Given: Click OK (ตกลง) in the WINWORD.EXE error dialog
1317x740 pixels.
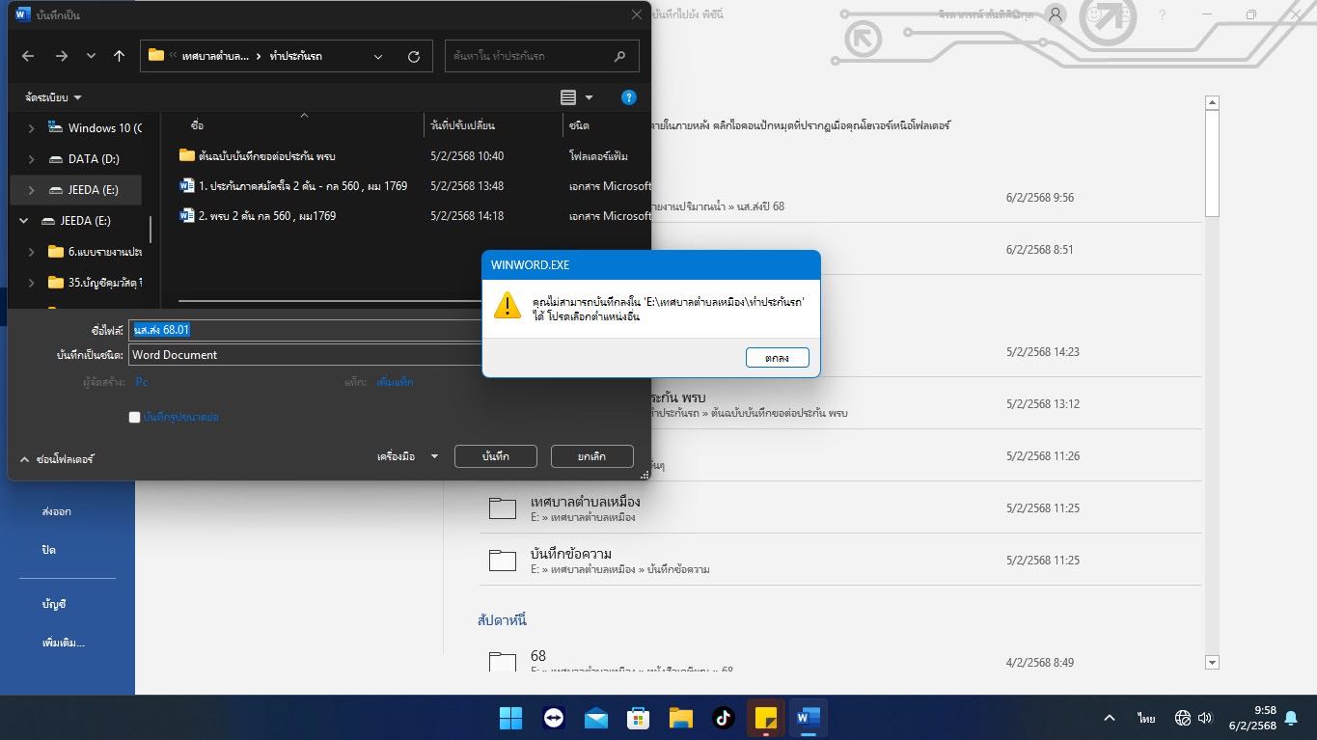Looking at the screenshot, I should (x=777, y=358).
